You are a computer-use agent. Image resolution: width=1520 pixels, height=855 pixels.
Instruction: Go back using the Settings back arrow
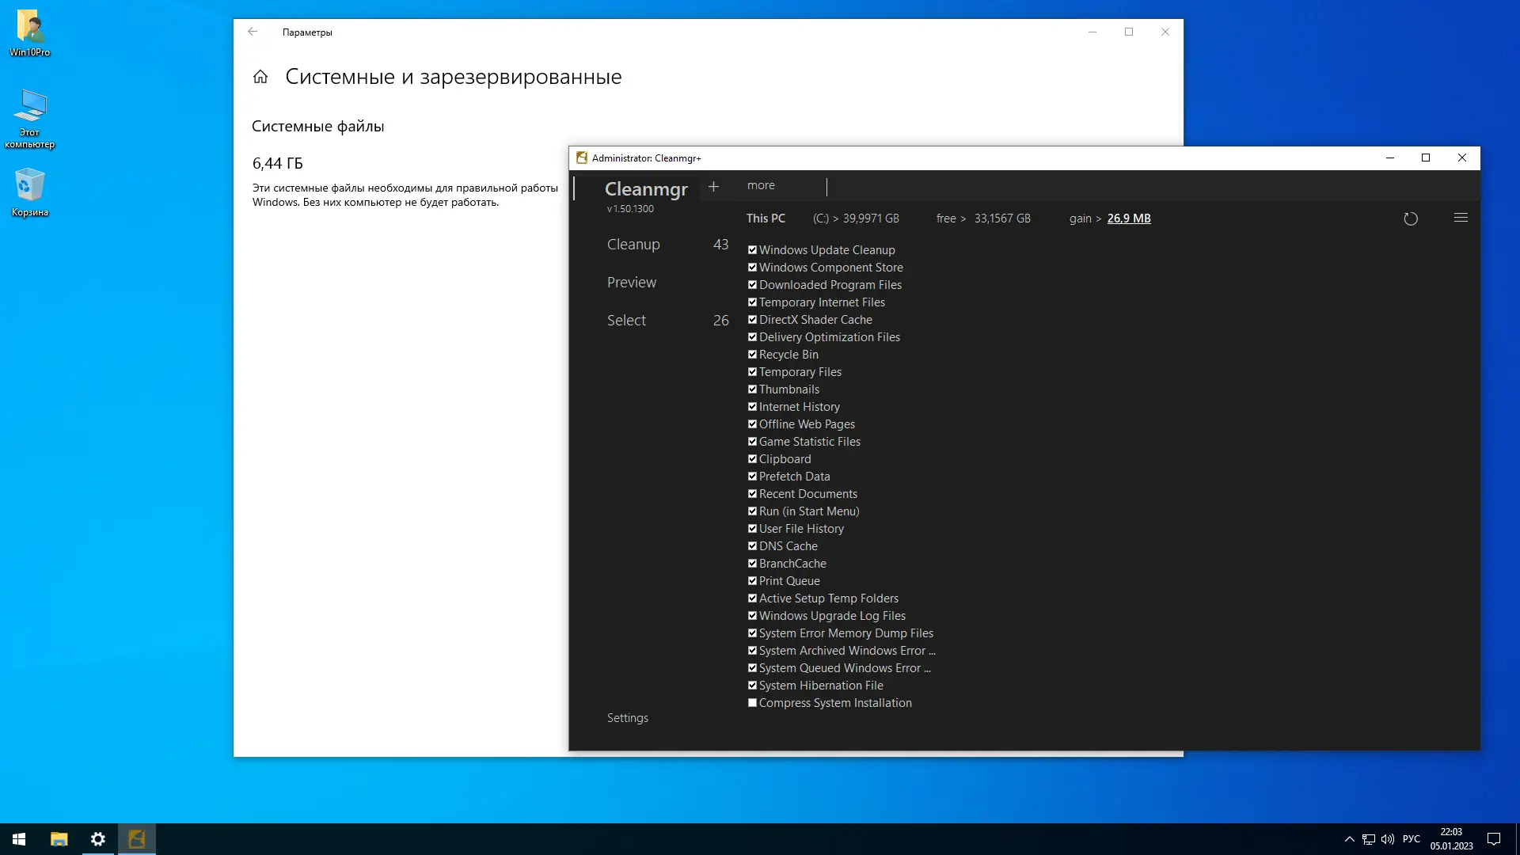[x=253, y=32]
